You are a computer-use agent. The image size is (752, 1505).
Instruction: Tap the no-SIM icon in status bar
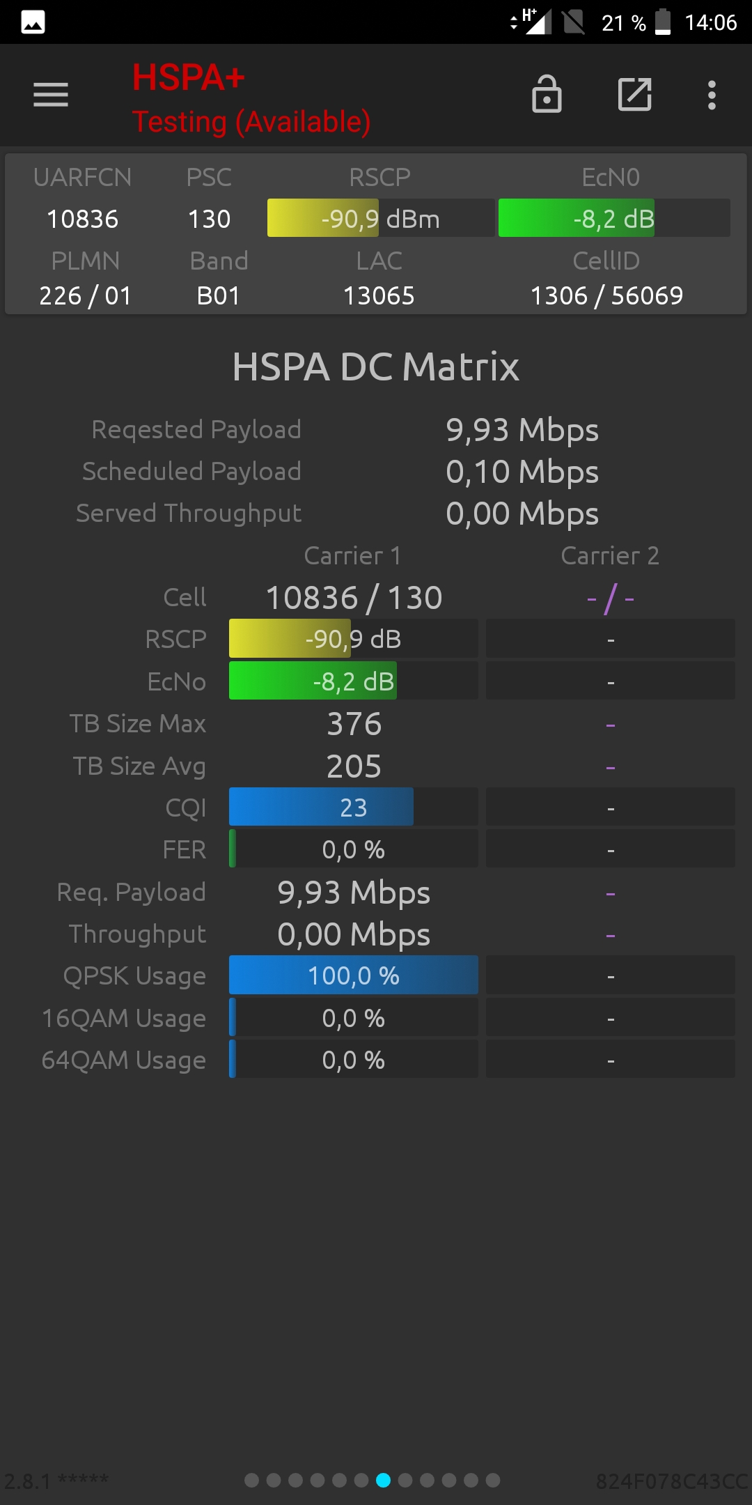click(x=574, y=22)
